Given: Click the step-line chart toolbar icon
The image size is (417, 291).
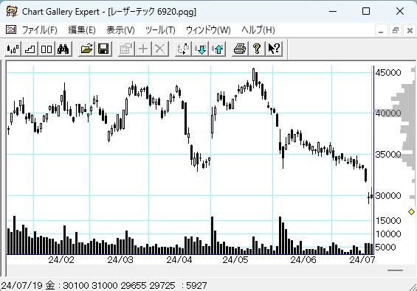Looking at the screenshot, I should [30, 49].
